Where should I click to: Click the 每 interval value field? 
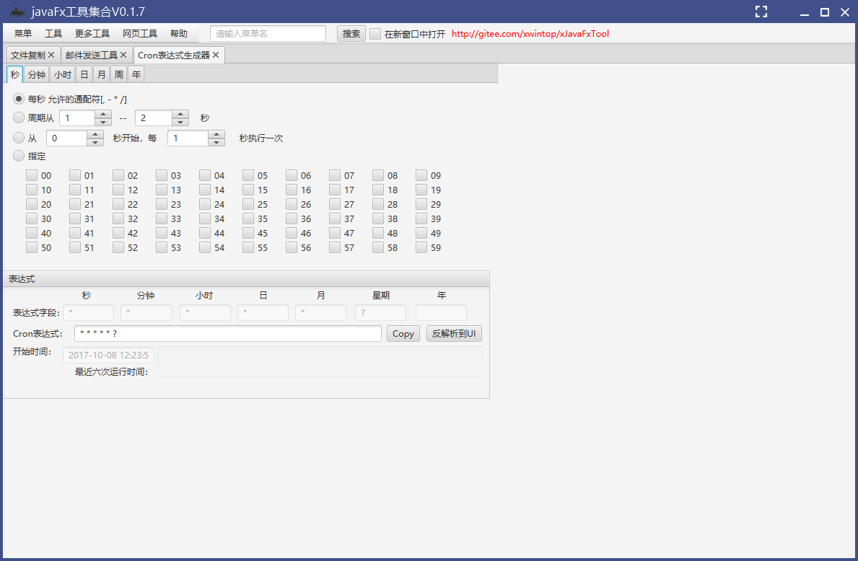pyautogui.click(x=188, y=138)
